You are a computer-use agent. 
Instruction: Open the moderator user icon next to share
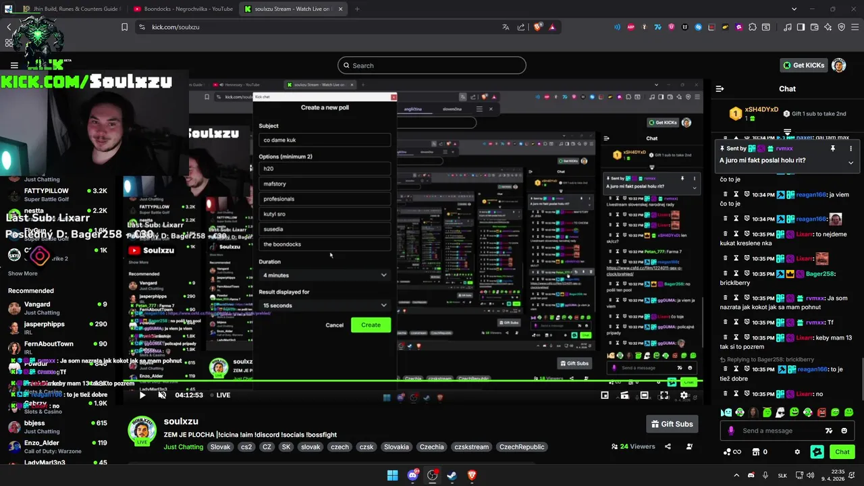(x=689, y=446)
